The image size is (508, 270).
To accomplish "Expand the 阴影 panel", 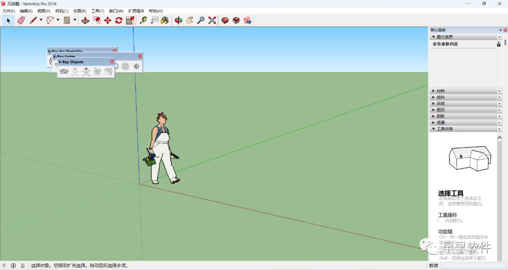I will point(434,116).
